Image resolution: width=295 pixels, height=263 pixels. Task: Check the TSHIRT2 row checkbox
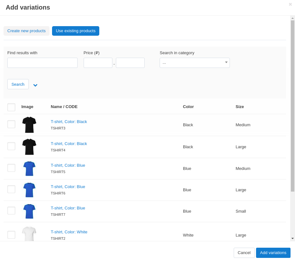click(x=11, y=235)
